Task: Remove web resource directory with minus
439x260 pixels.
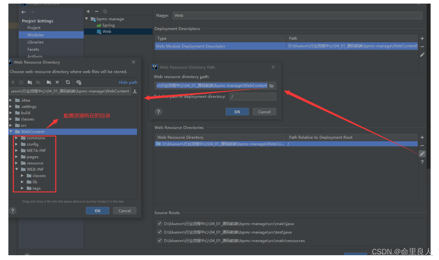Action: click(422, 146)
